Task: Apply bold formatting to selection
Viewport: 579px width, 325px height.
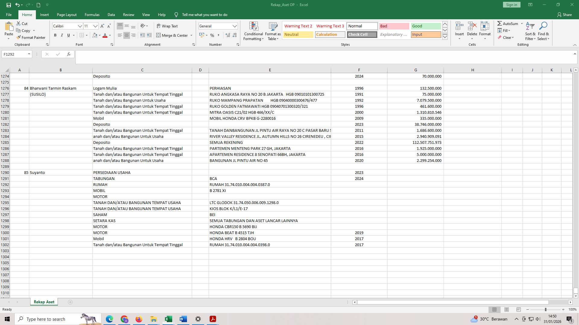Action: (55, 35)
